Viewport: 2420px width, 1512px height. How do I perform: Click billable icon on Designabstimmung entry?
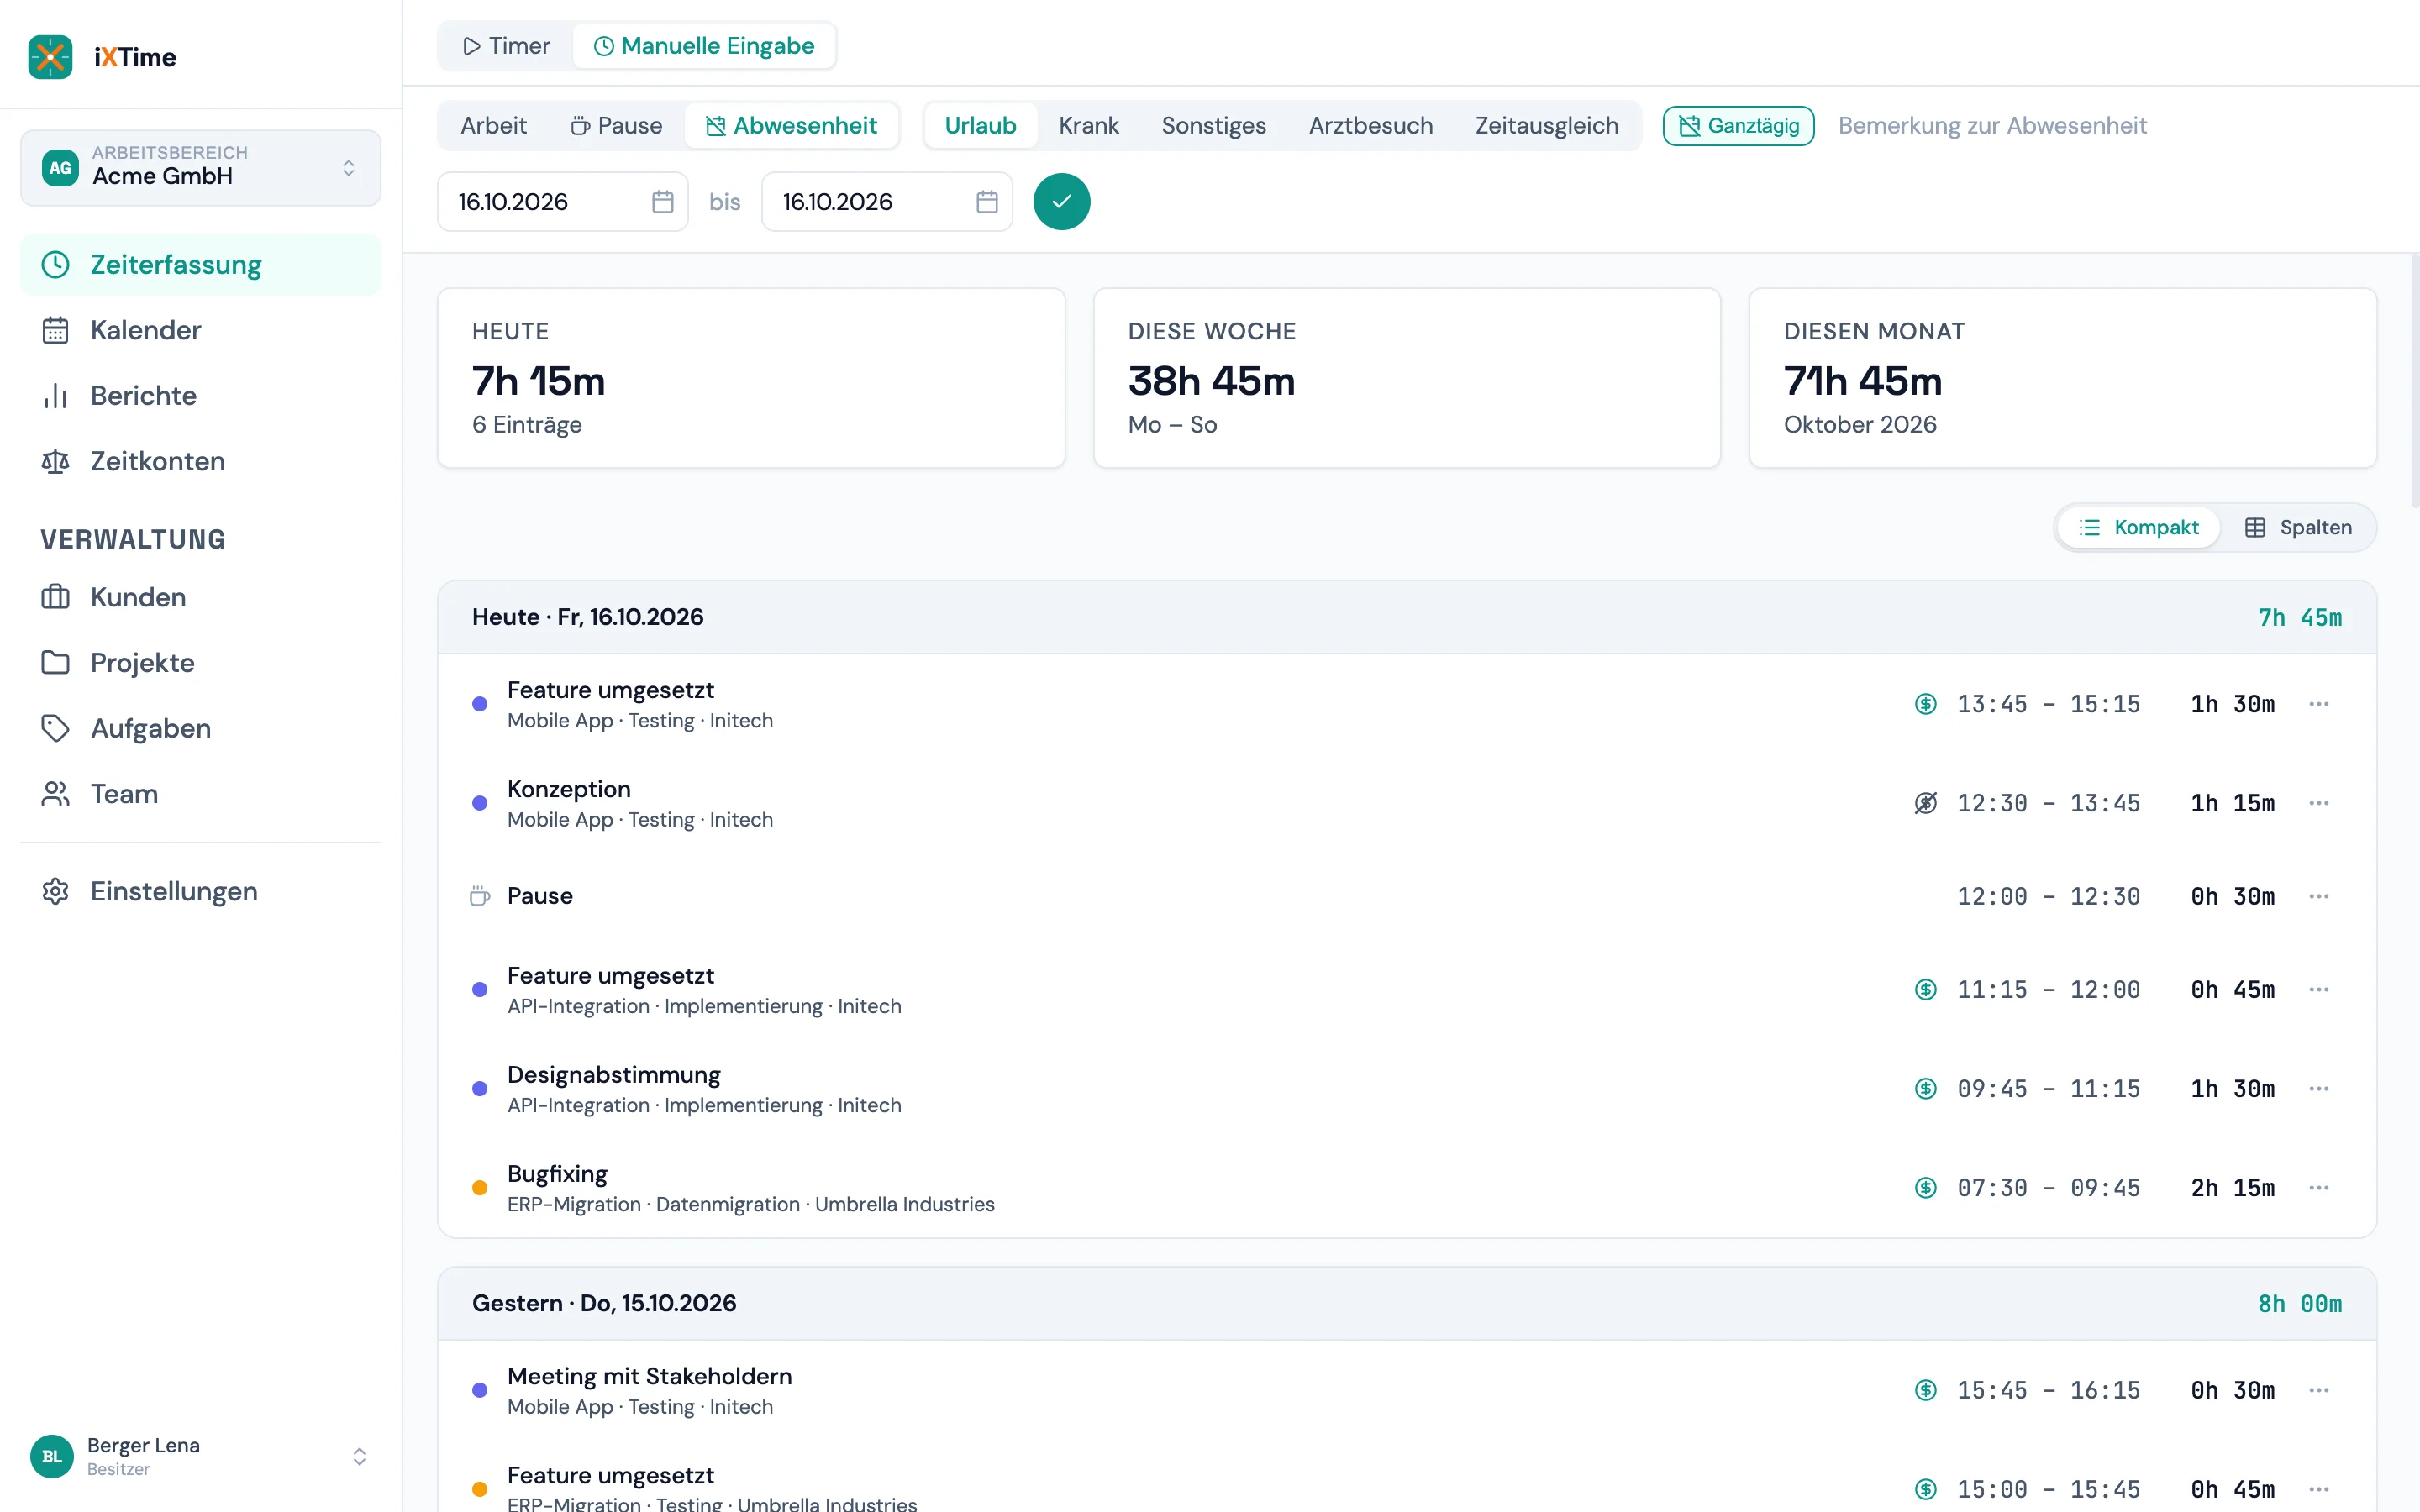1925,1089
